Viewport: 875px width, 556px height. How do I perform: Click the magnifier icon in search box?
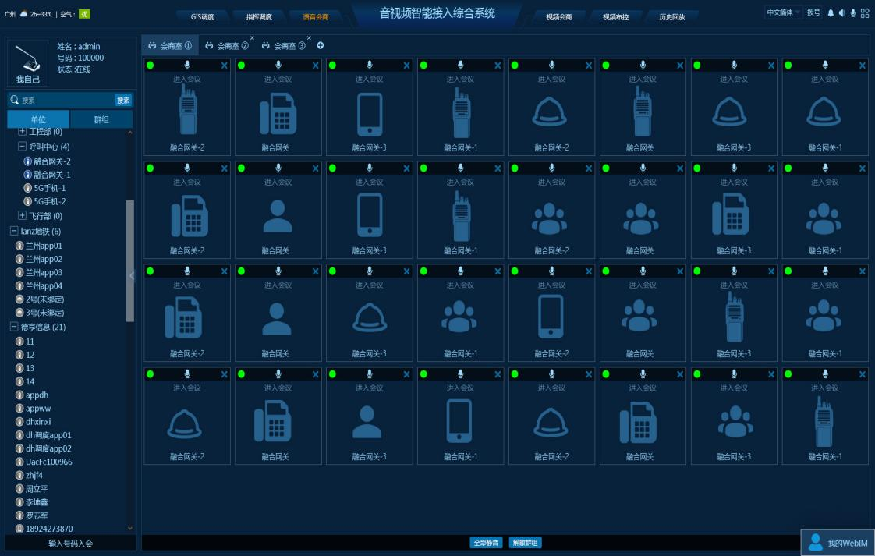[14, 100]
